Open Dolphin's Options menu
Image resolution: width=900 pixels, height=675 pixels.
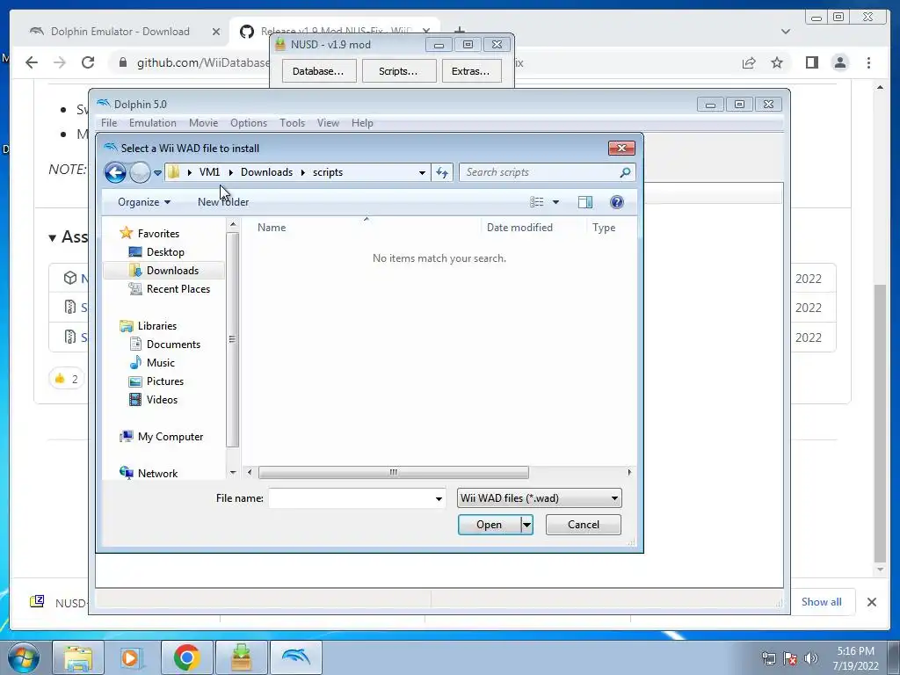pyautogui.click(x=249, y=123)
